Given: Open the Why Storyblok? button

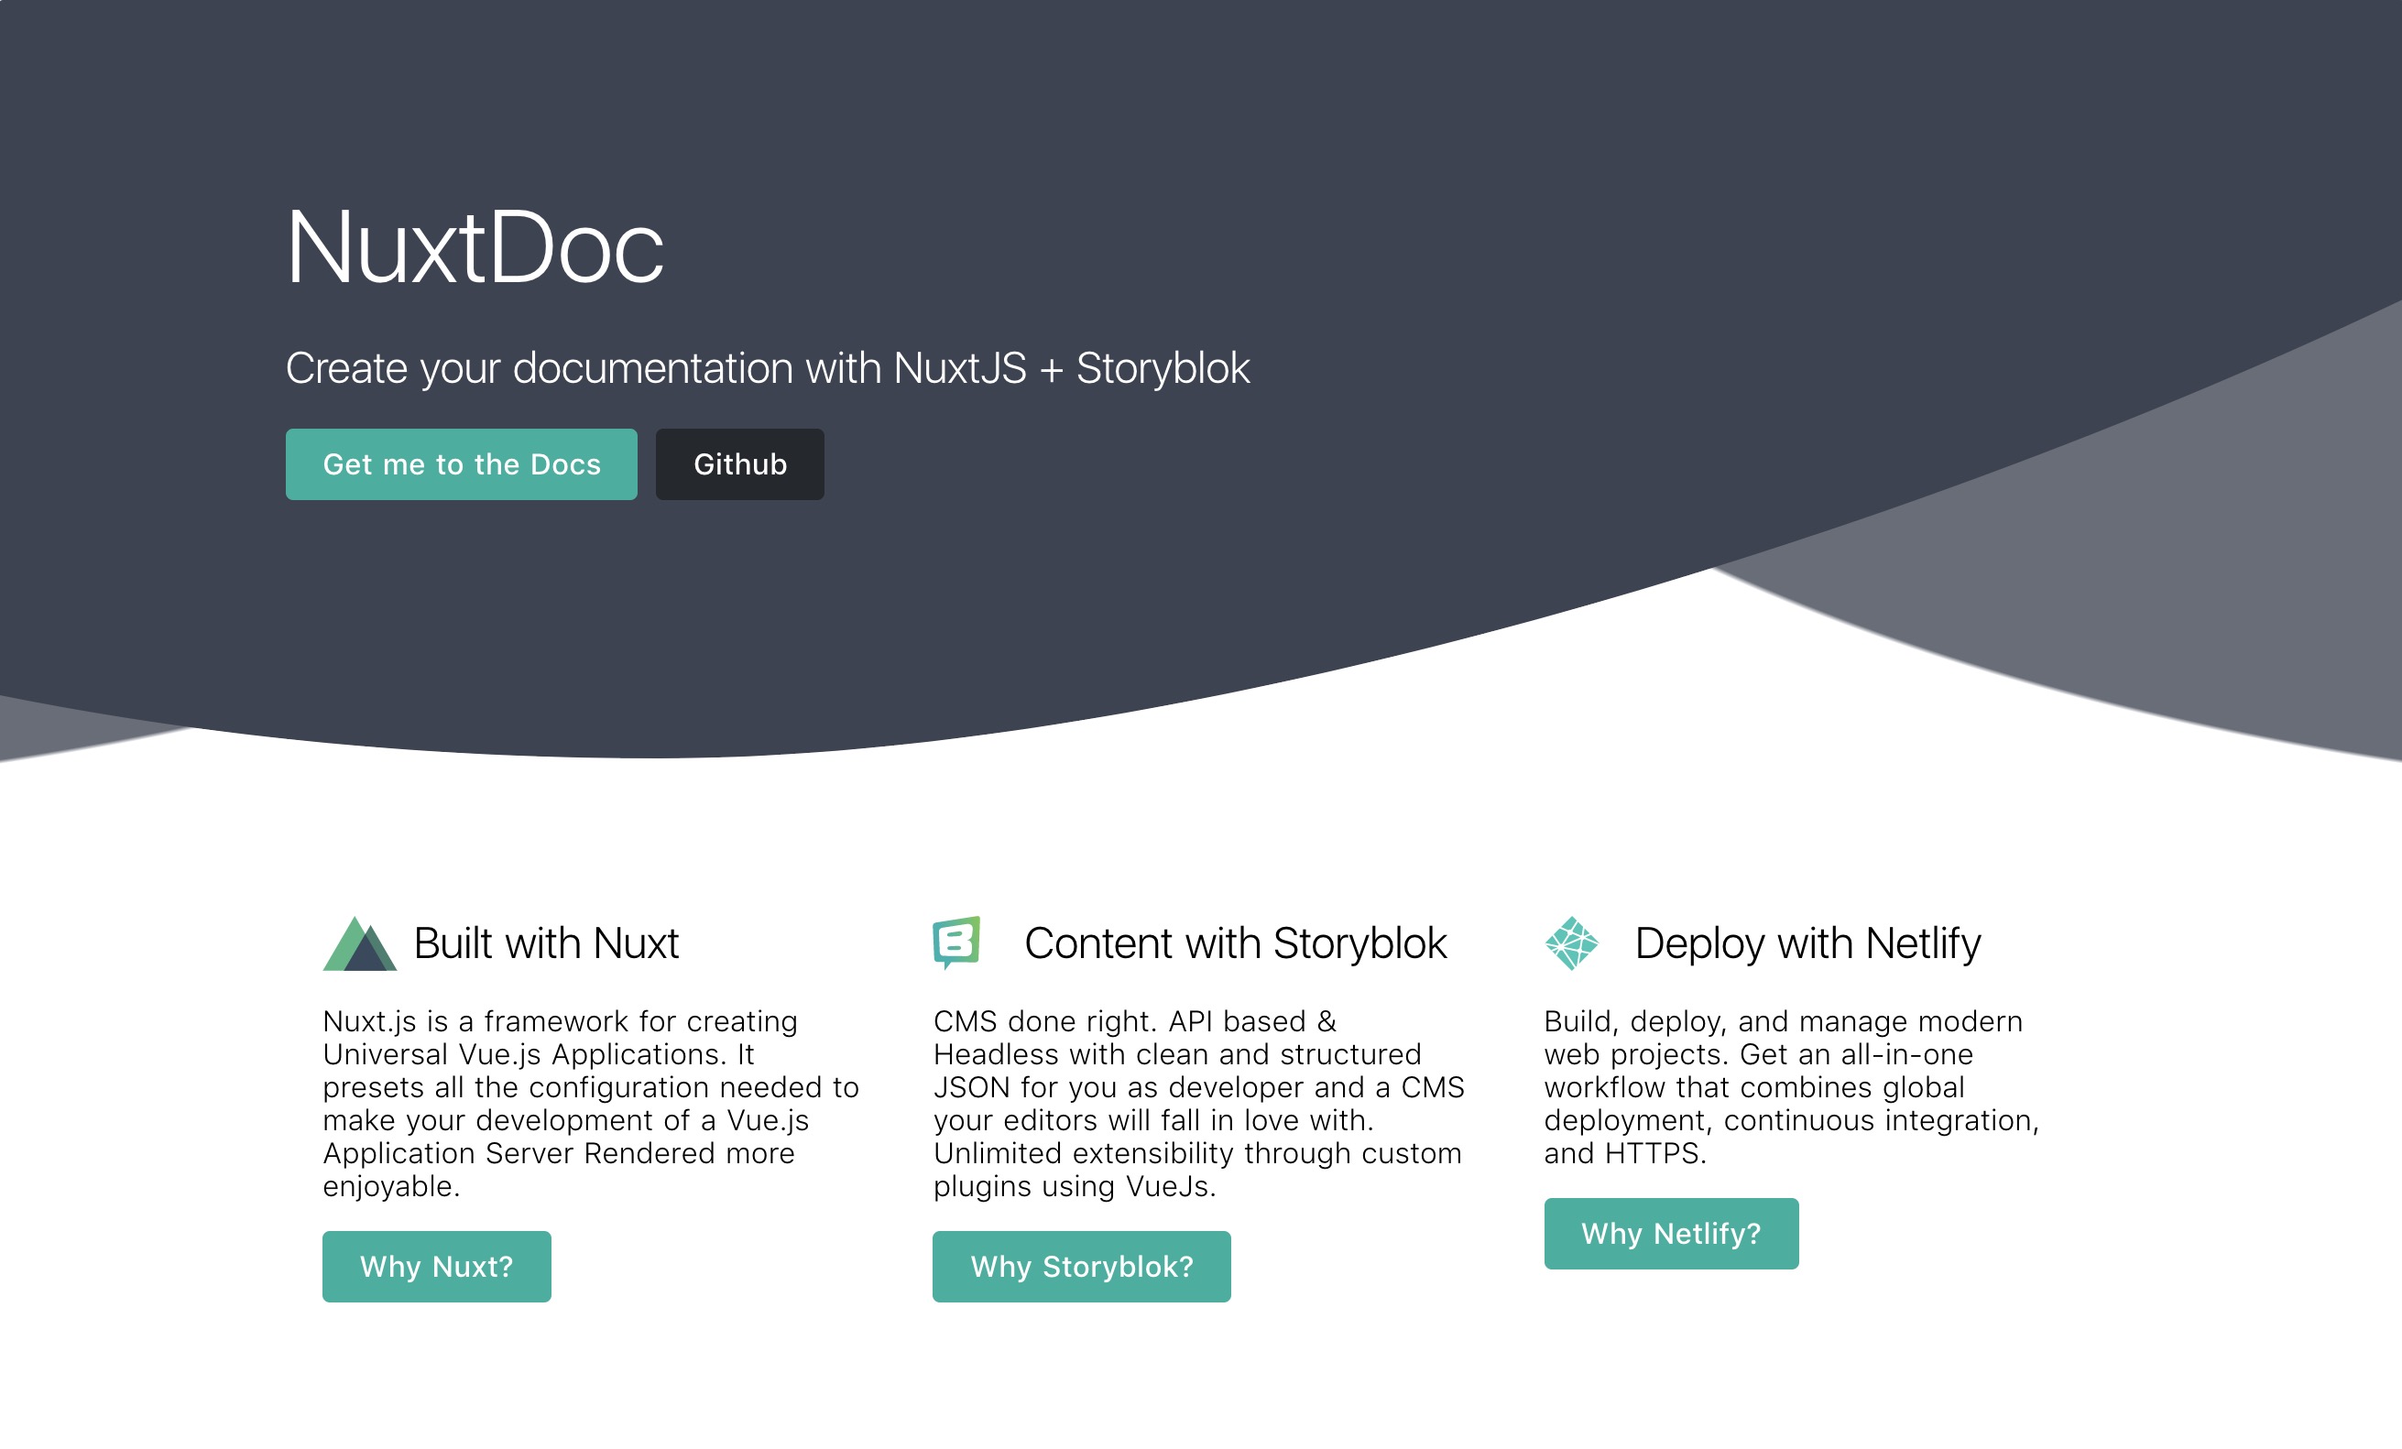Looking at the screenshot, I should pos(1082,1267).
